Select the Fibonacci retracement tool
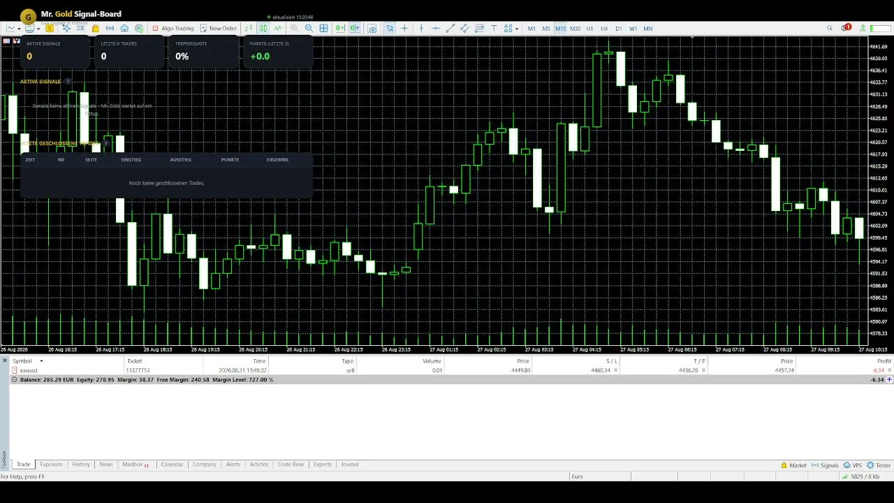Image resolution: width=894 pixels, height=503 pixels. click(479, 28)
